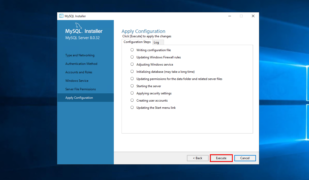
Task: Click the 'Writing configuration file' text
Action: point(153,50)
